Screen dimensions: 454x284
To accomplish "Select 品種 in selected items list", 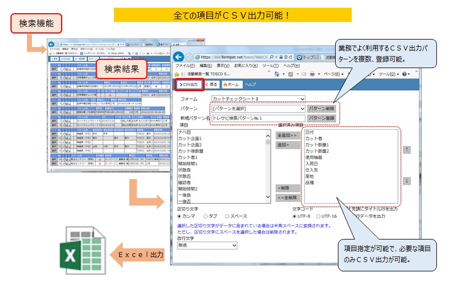I will pyautogui.click(x=309, y=183).
